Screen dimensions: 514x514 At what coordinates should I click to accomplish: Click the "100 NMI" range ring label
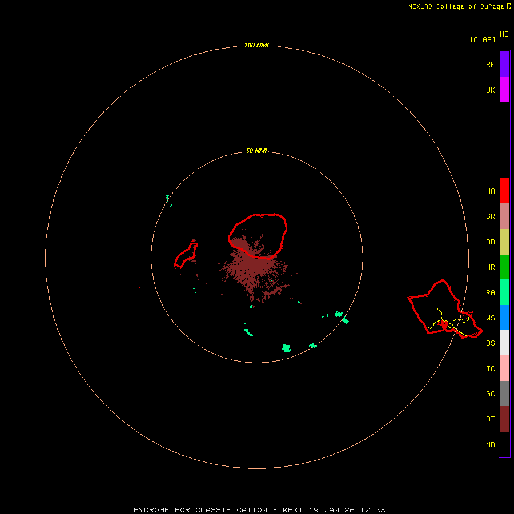256,45
